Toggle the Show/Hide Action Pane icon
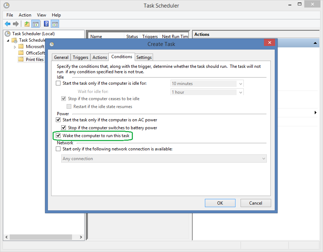This screenshot has width=323, height=252. point(55,24)
